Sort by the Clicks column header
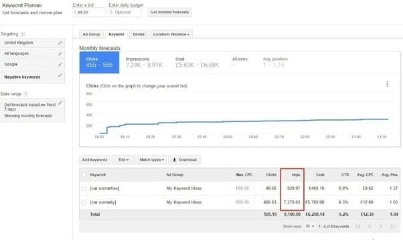 pyautogui.click(x=271, y=175)
